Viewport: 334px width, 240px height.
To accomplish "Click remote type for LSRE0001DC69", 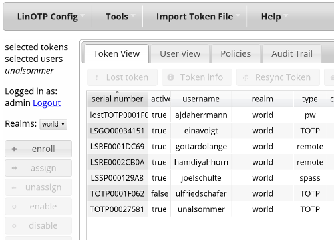I will (x=310, y=147).
